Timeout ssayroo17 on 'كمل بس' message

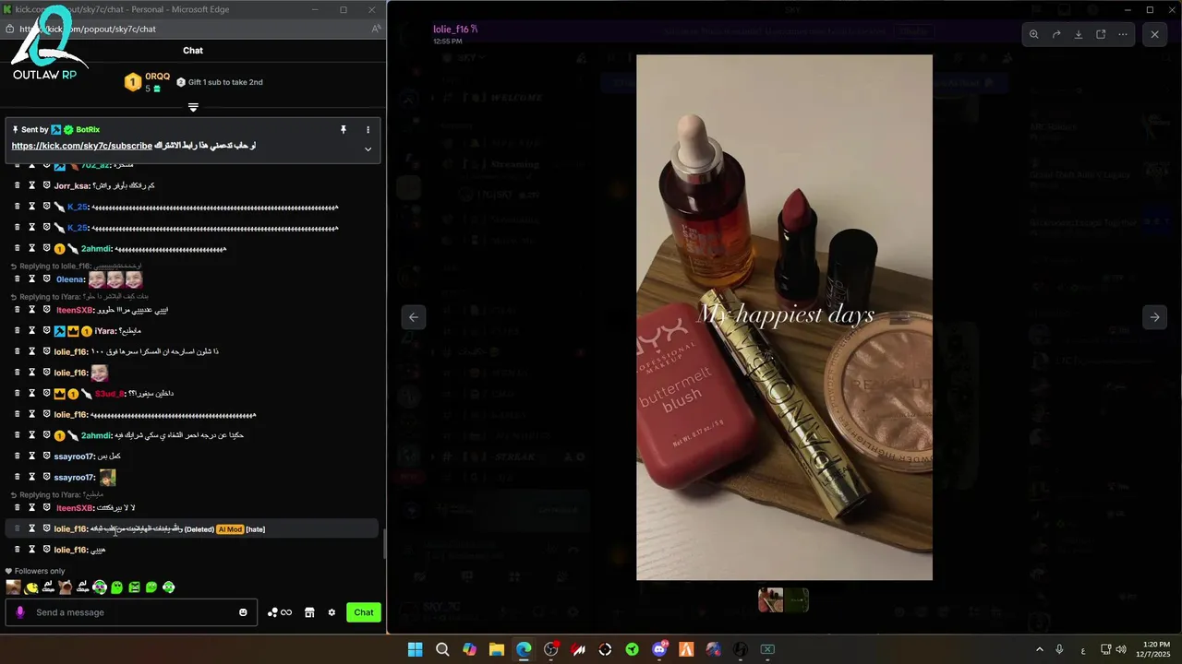pos(31,456)
